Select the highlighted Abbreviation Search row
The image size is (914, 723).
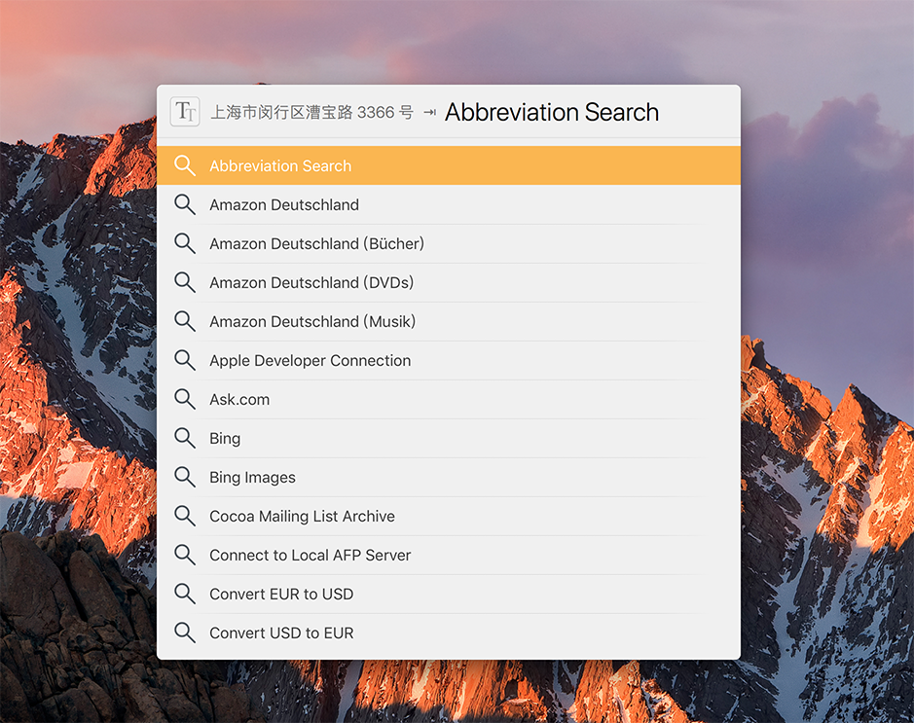[449, 165]
